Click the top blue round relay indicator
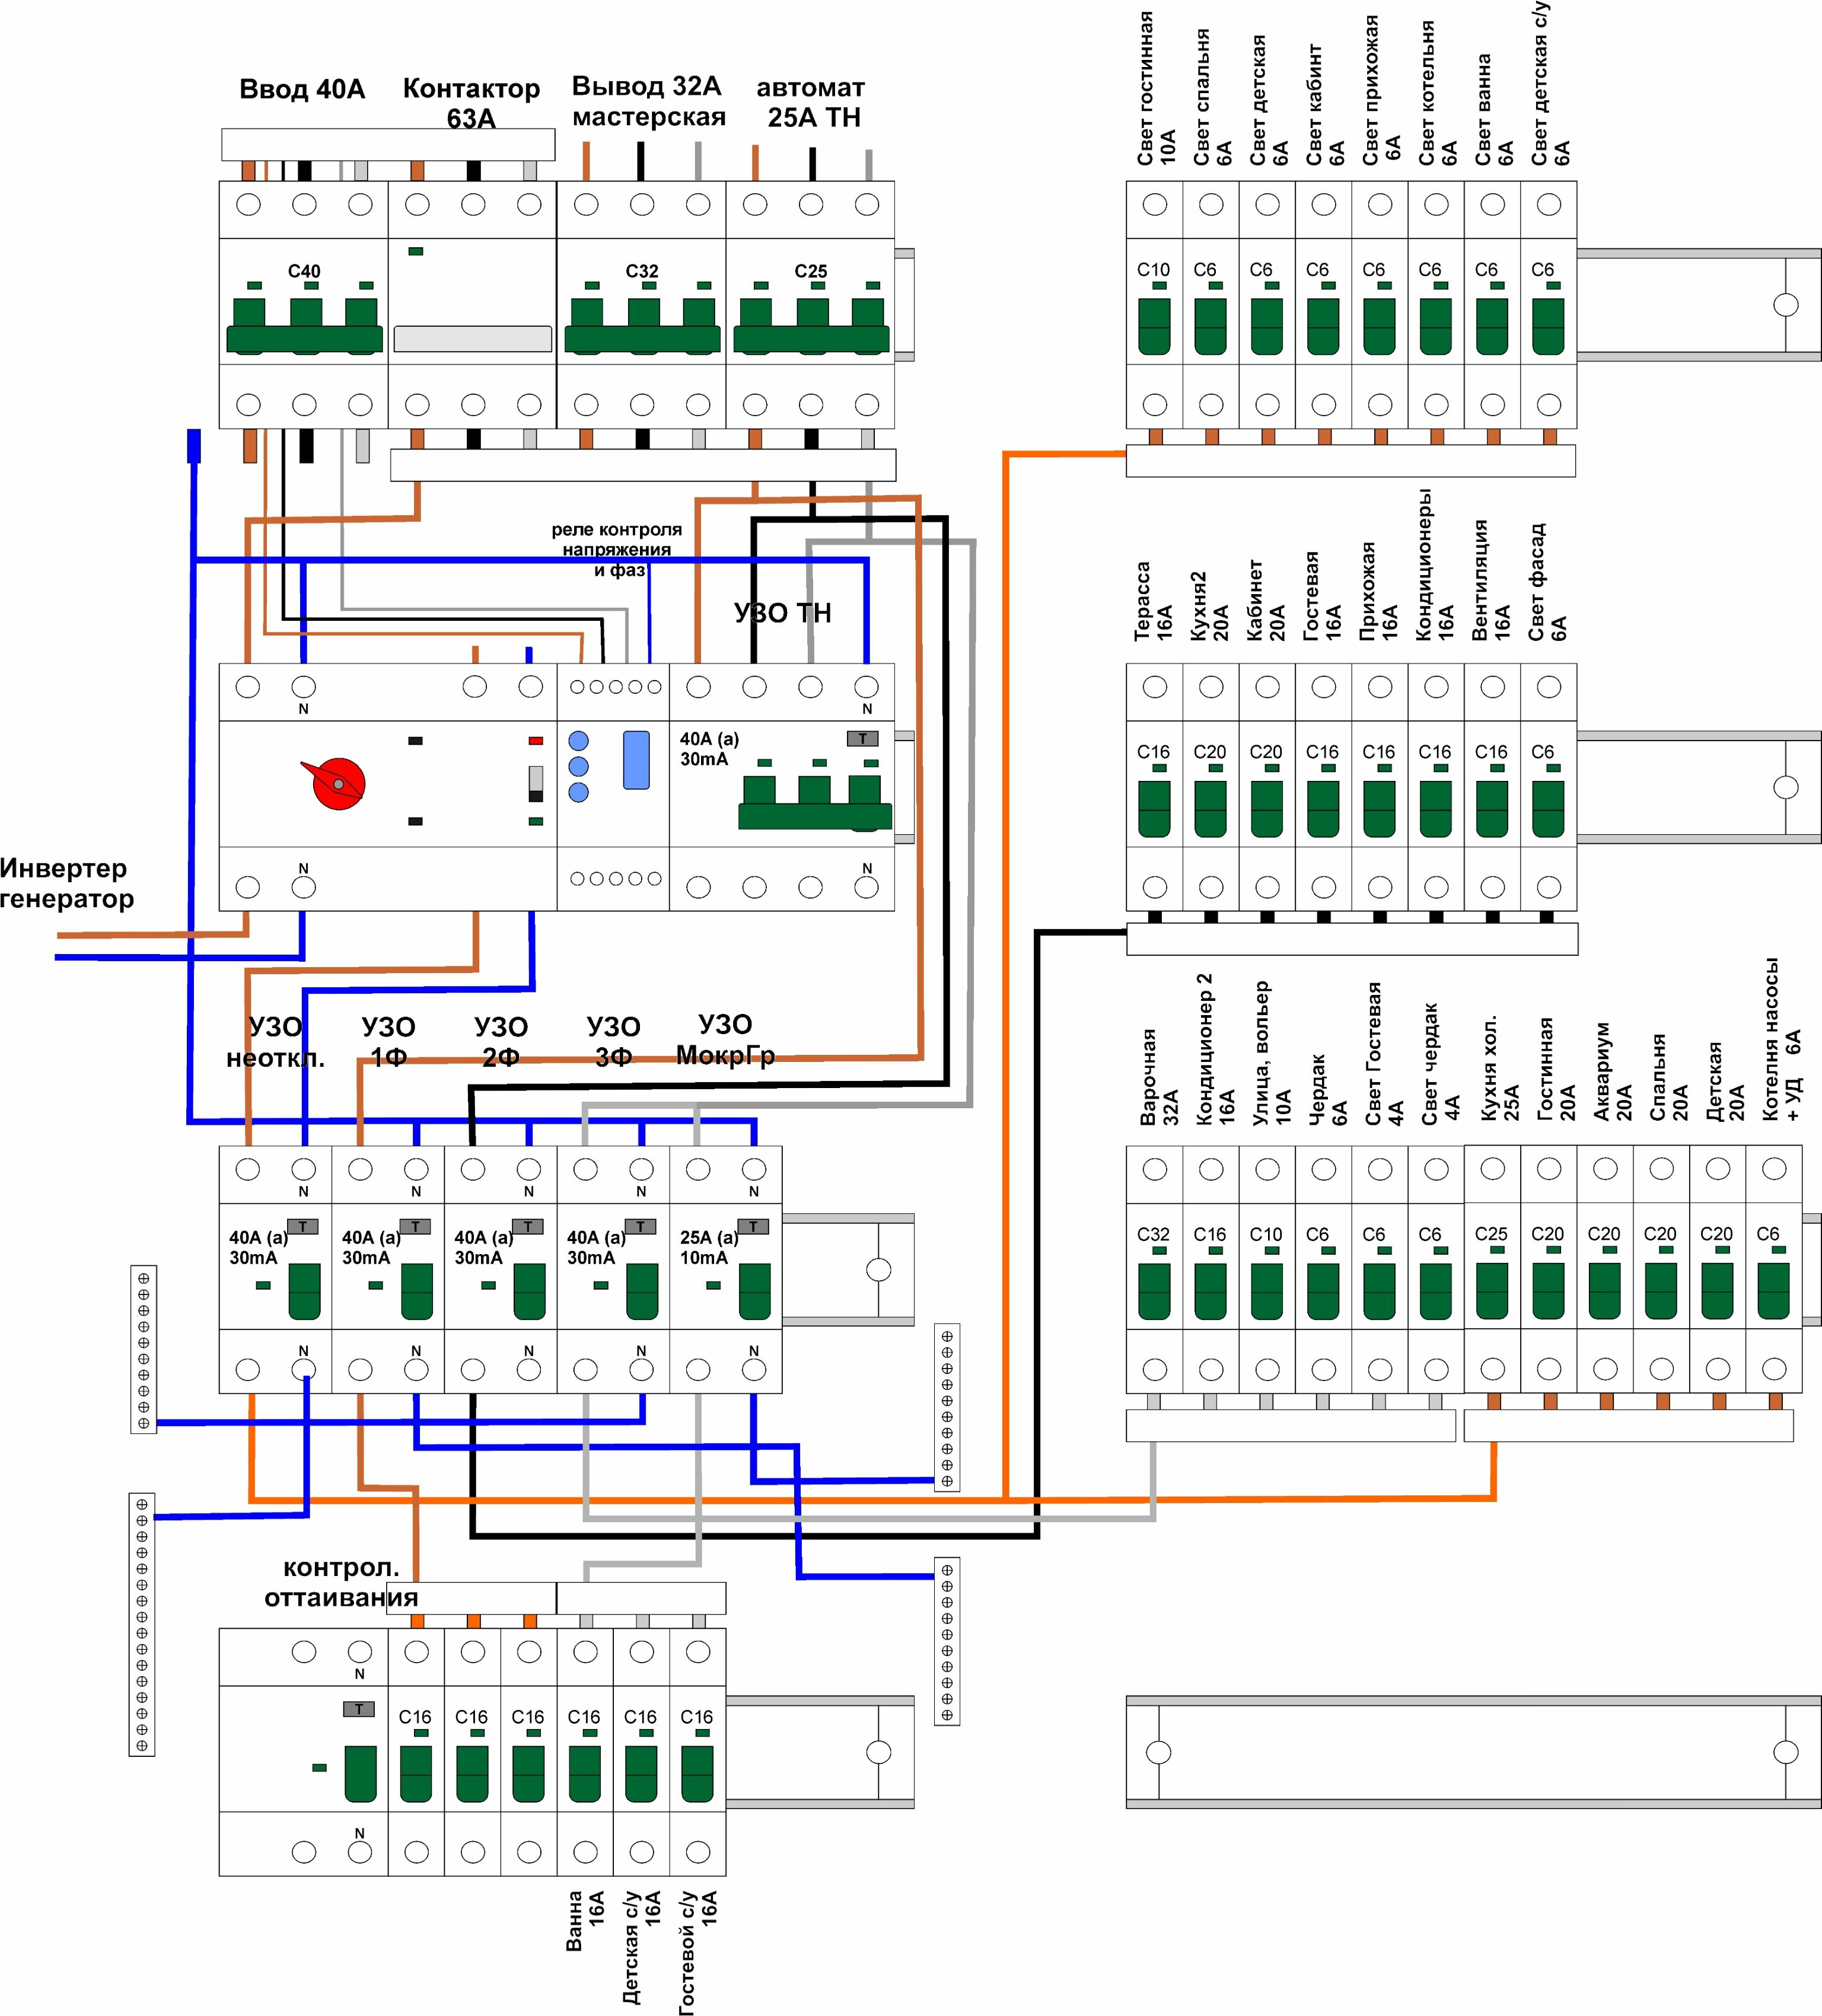The width and height of the screenshot is (1822, 2016). coord(578,741)
